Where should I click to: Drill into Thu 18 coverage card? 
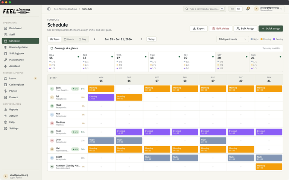tap(165, 62)
